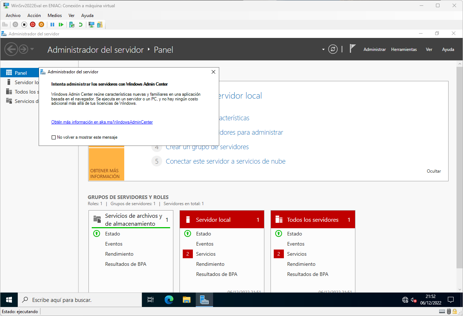The image size is (463, 316).
Task: Open Task View on the taskbar
Action: [x=151, y=300]
